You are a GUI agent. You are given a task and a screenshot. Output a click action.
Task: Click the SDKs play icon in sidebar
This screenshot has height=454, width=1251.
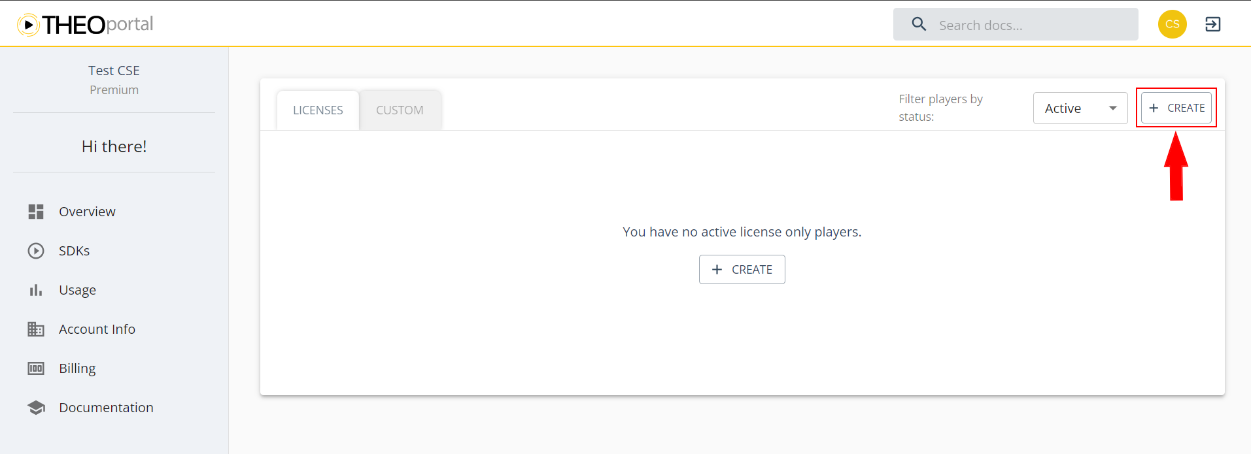coord(36,250)
